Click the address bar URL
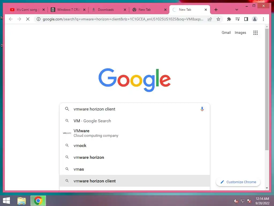The width and height of the screenshot is (274, 206). tap(123, 19)
